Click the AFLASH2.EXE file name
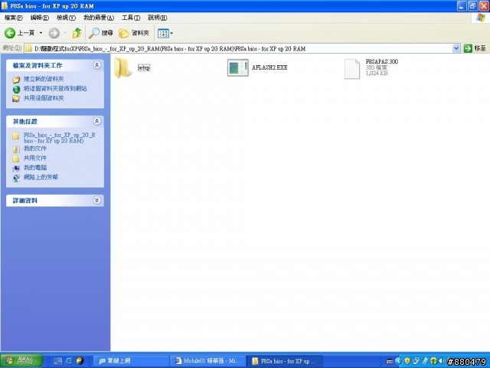The height and width of the screenshot is (368, 490). [269, 67]
